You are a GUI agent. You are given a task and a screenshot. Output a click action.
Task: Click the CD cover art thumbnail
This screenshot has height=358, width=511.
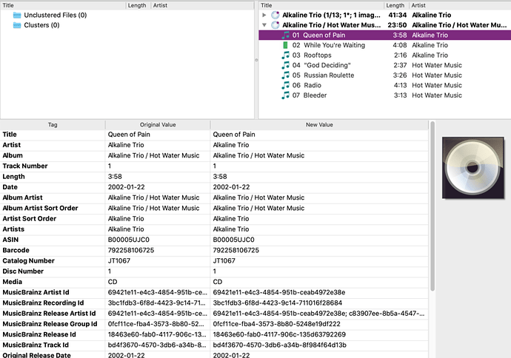[473, 168]
